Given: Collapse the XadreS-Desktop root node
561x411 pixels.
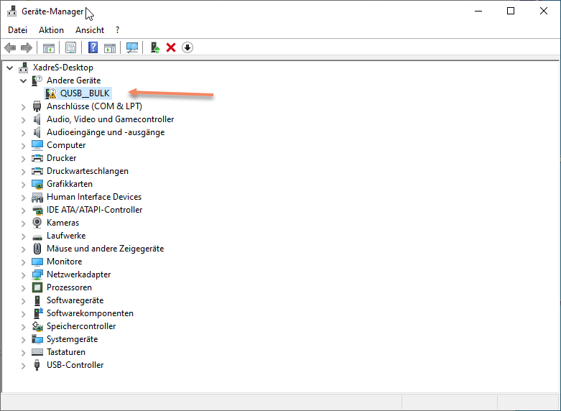Looking at the screenshot, I should 9,68.
